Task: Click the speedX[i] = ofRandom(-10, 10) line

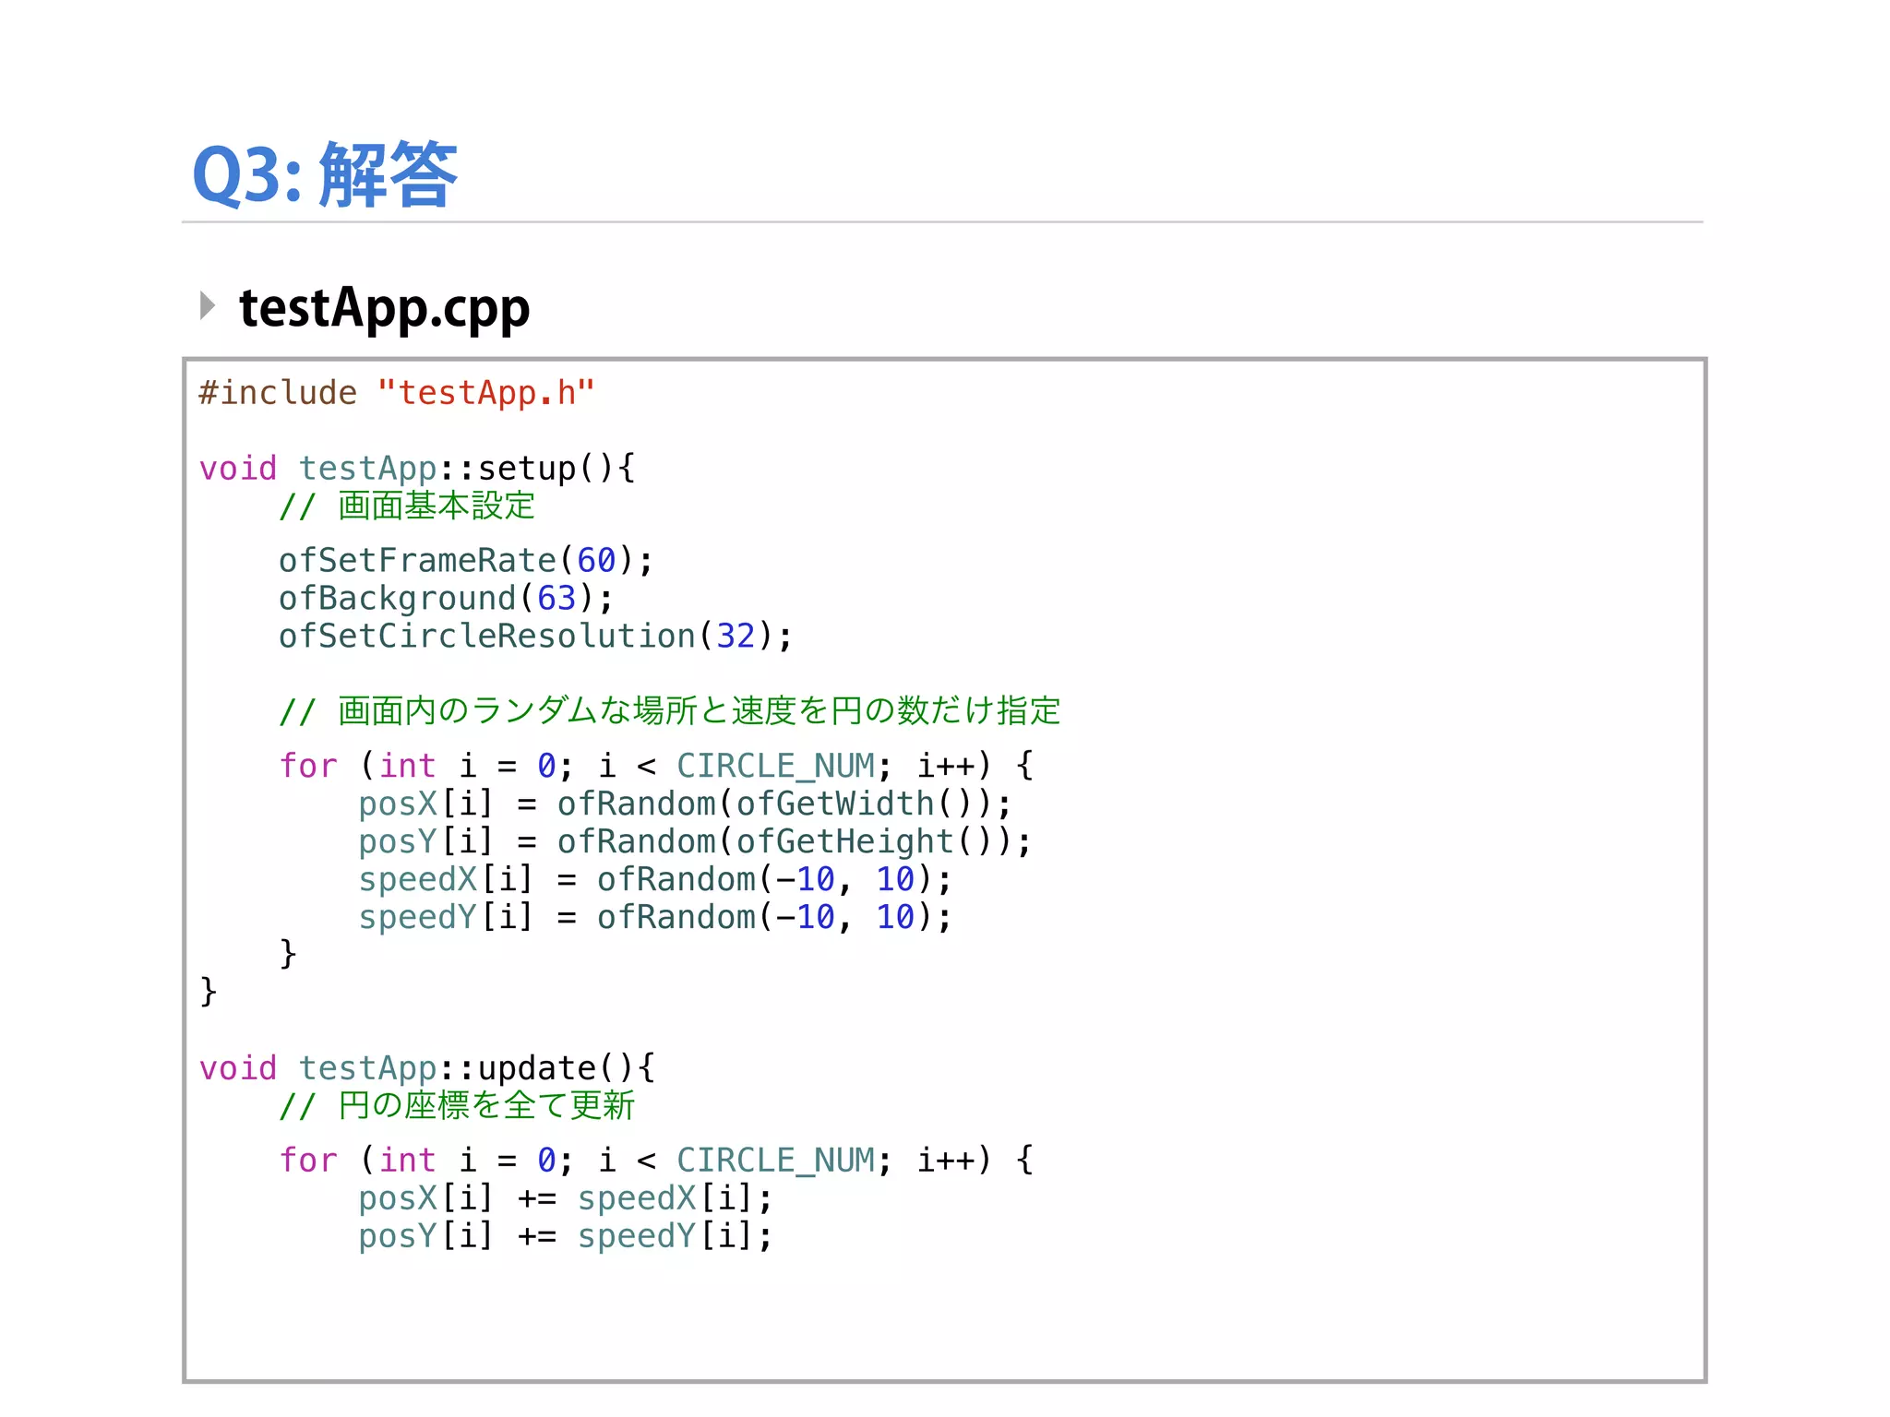Action: click(x=654, y=880)
